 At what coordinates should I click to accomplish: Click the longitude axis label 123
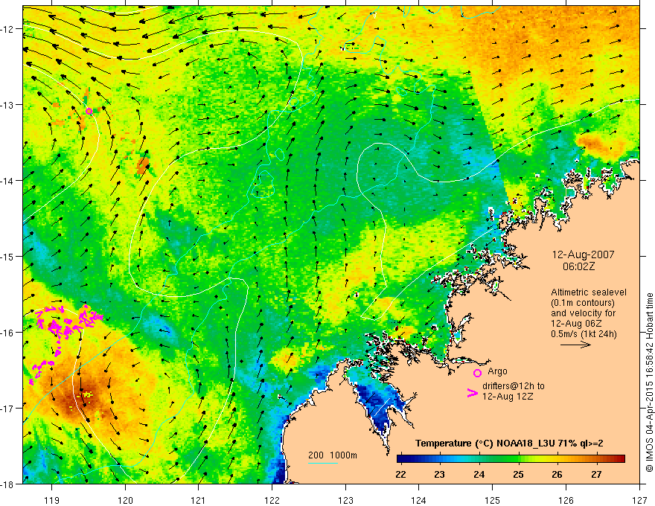point(345,500)
